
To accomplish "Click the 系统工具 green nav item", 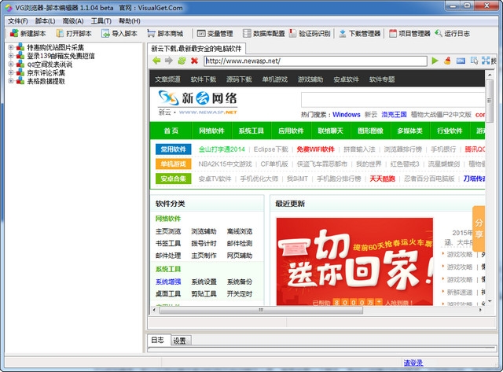I will click(251, 131).
